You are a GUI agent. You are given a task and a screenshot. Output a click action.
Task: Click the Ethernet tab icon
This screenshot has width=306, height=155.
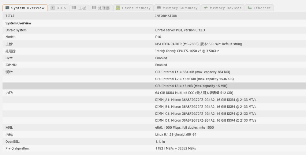pyautogui.click(x=250, y=8)
